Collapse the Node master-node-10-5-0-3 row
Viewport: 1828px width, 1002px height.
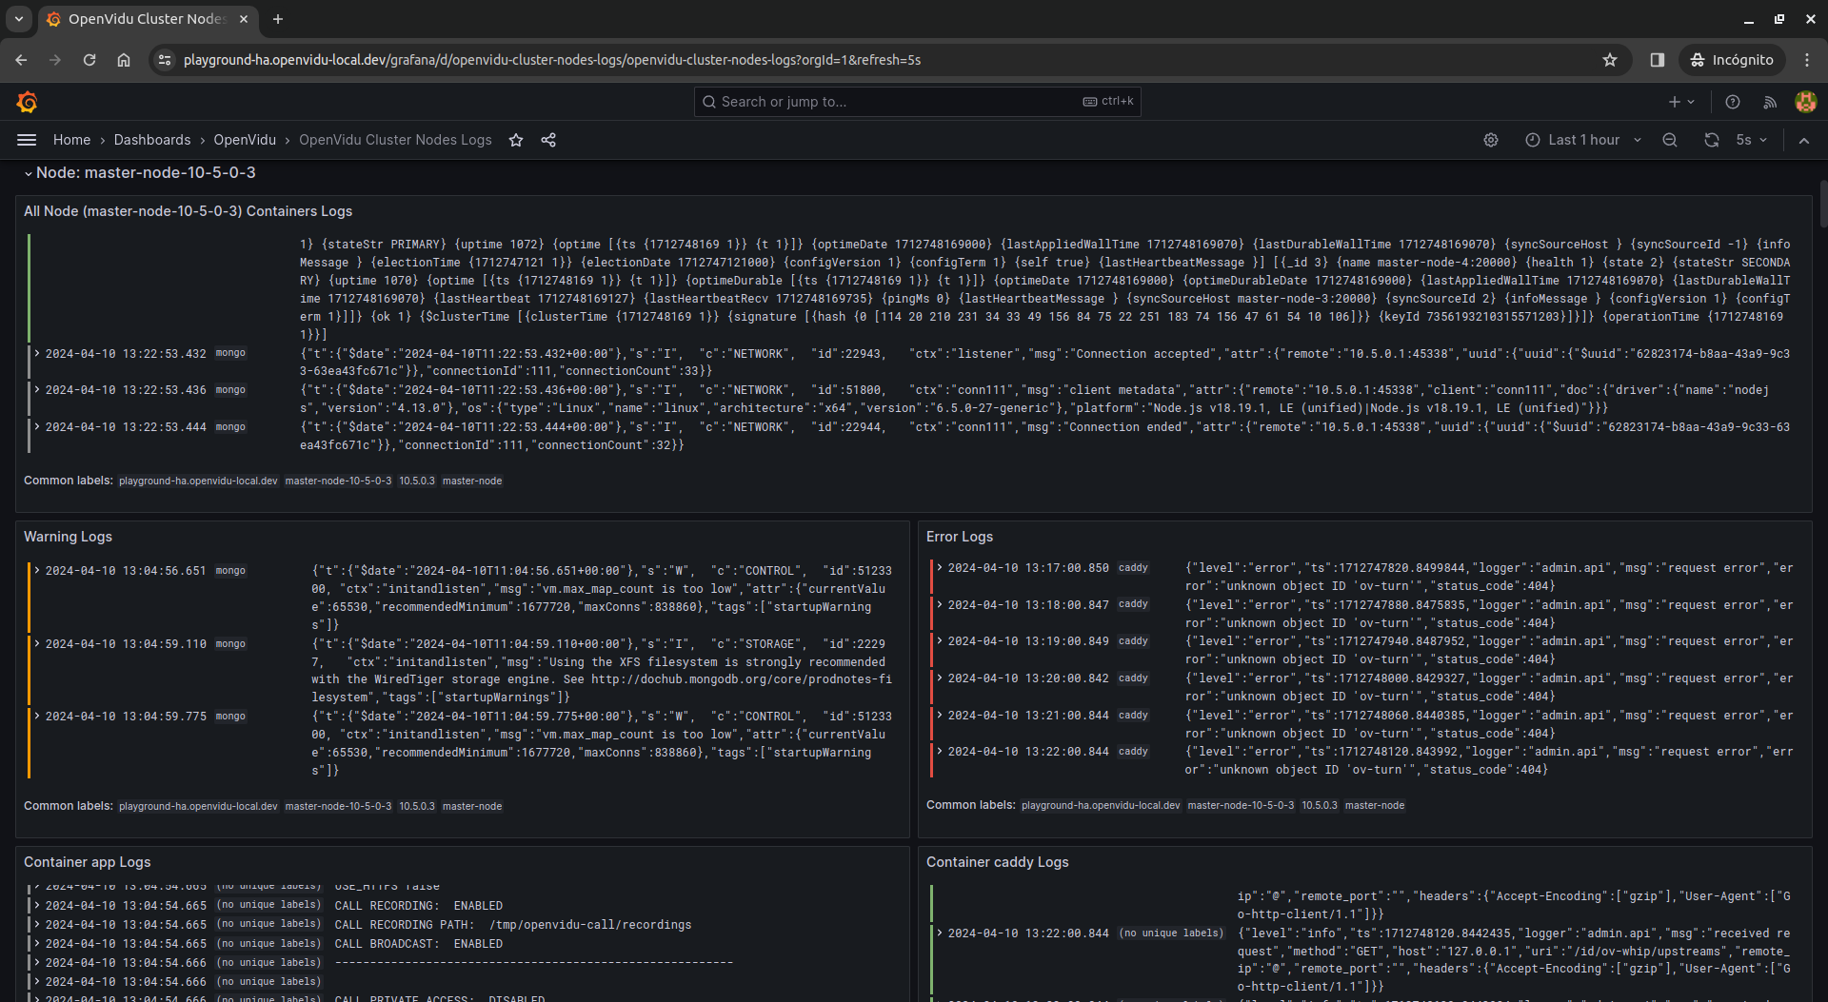29,173
